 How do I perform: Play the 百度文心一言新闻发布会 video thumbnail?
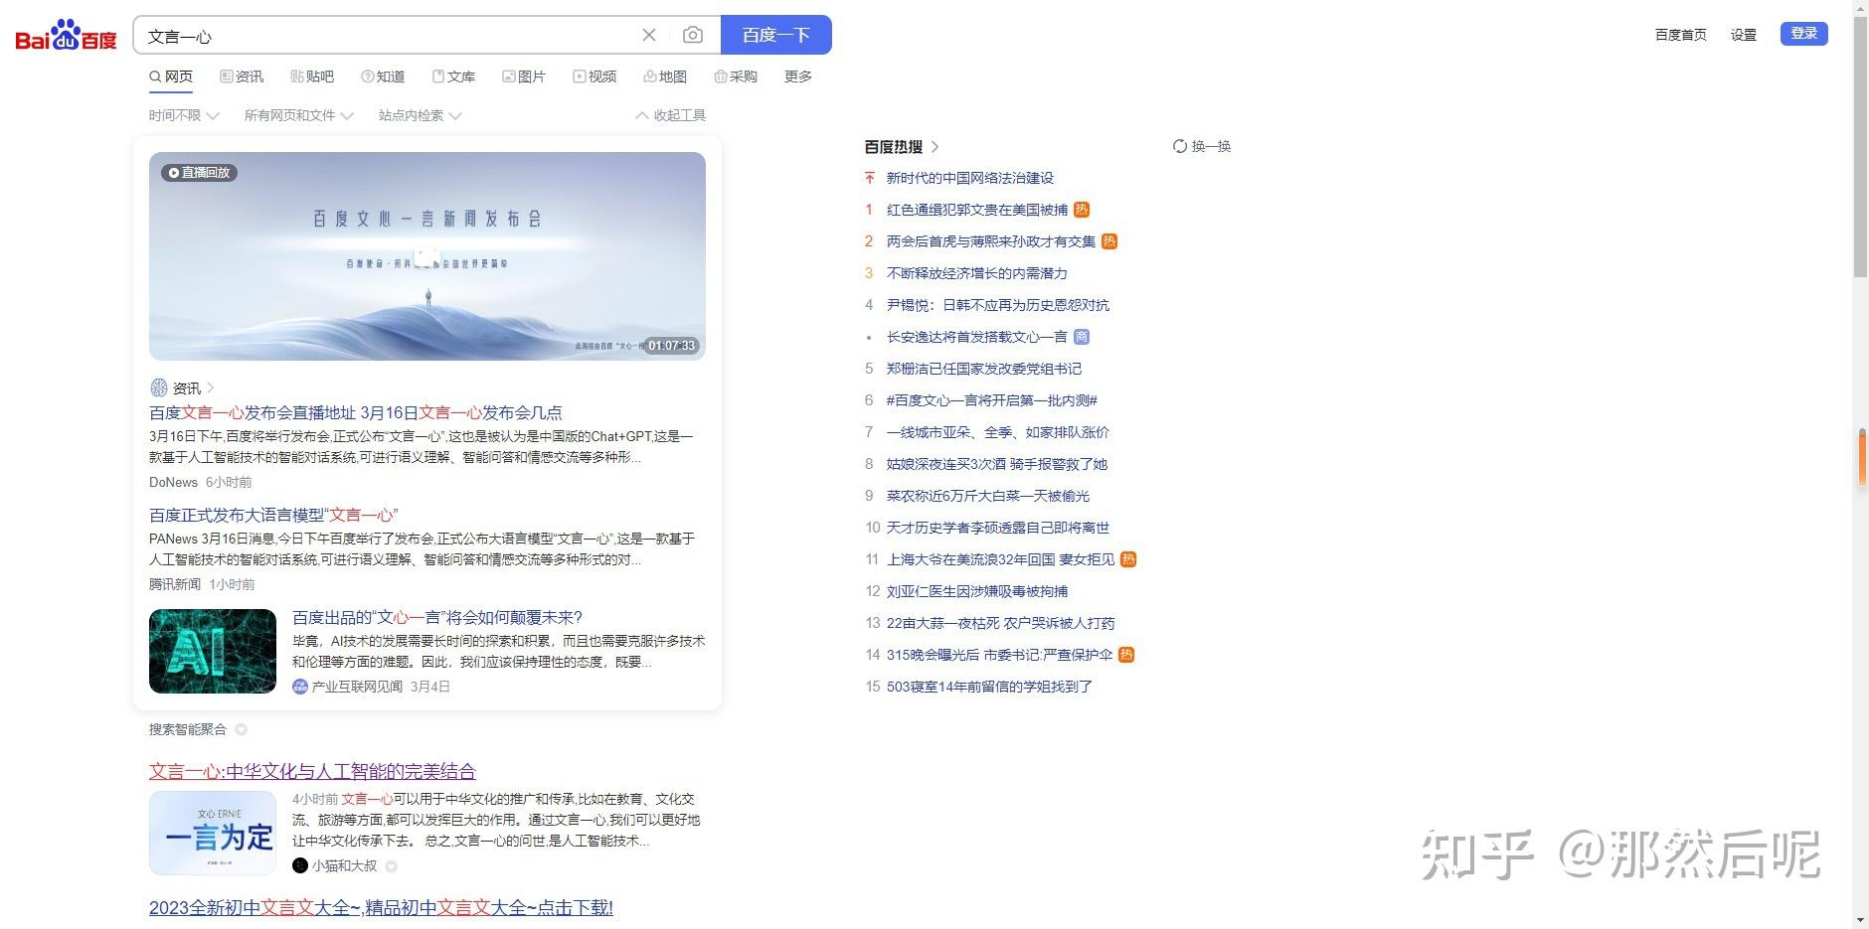[x=427, y=256]
